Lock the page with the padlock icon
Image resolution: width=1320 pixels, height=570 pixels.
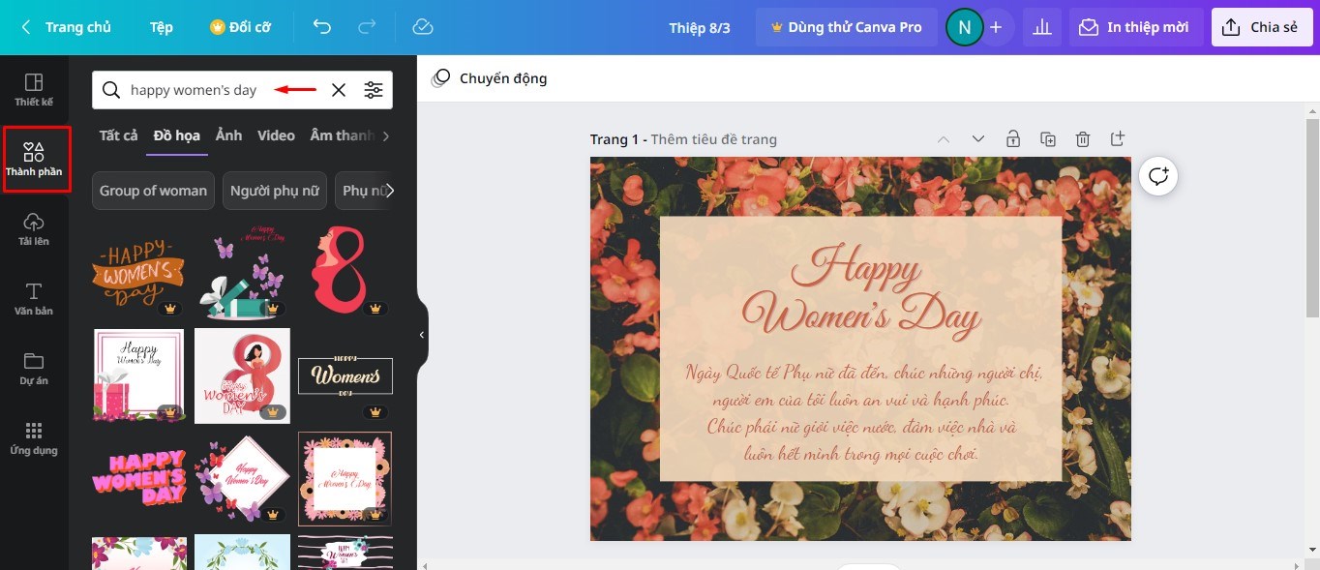click(x=1013, y=139)
